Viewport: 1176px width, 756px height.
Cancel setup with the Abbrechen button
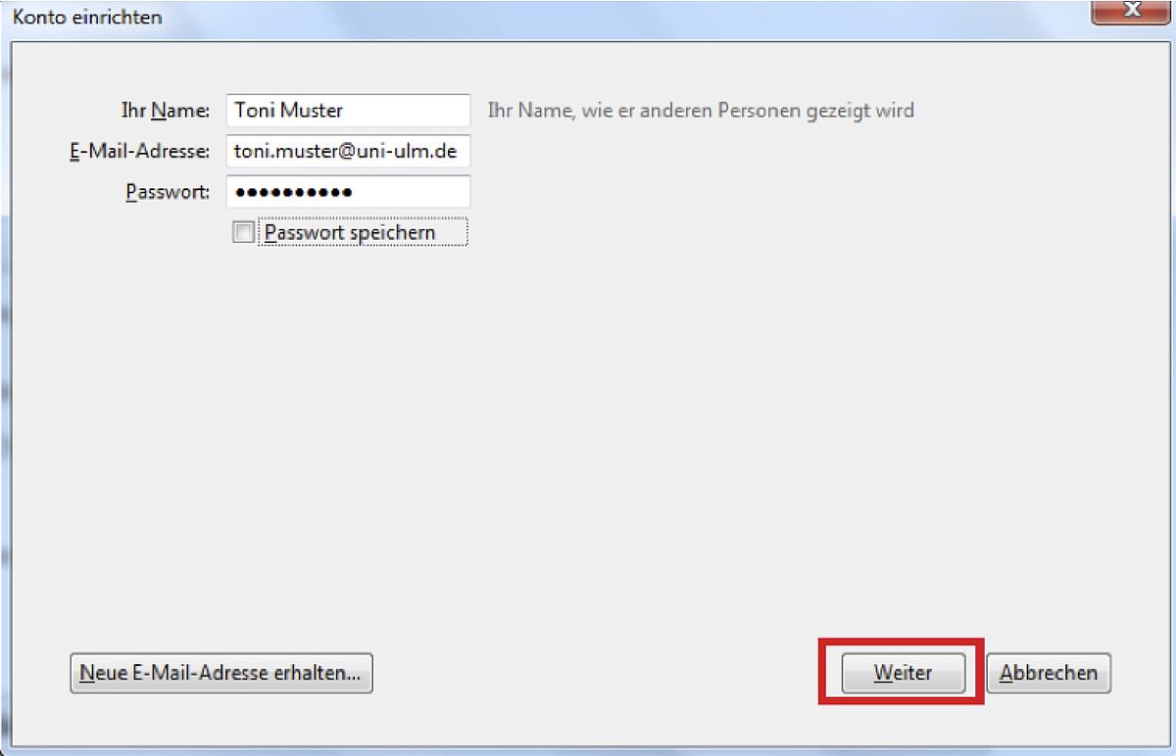[x=1049, y=673]
